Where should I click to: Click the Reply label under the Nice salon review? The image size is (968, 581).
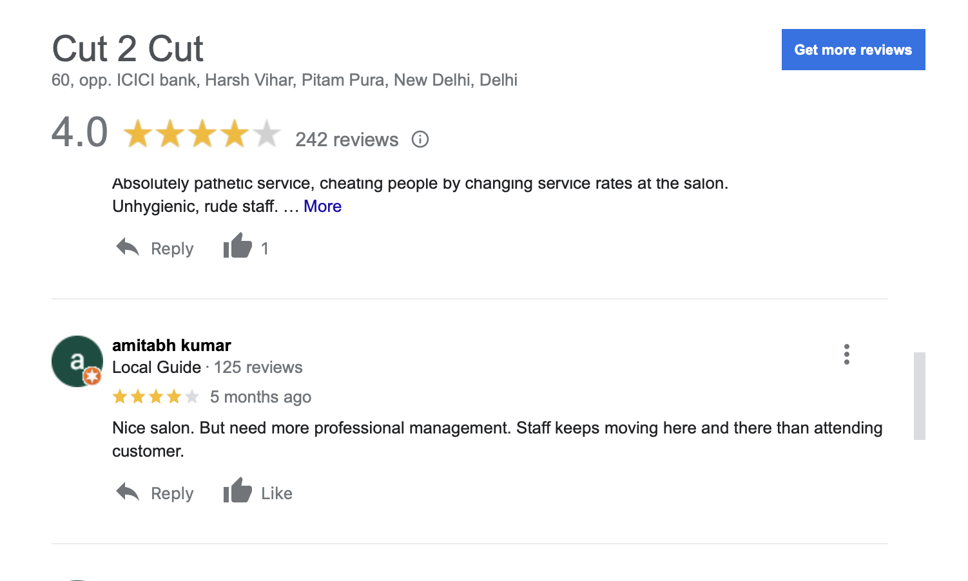[172, 493]
